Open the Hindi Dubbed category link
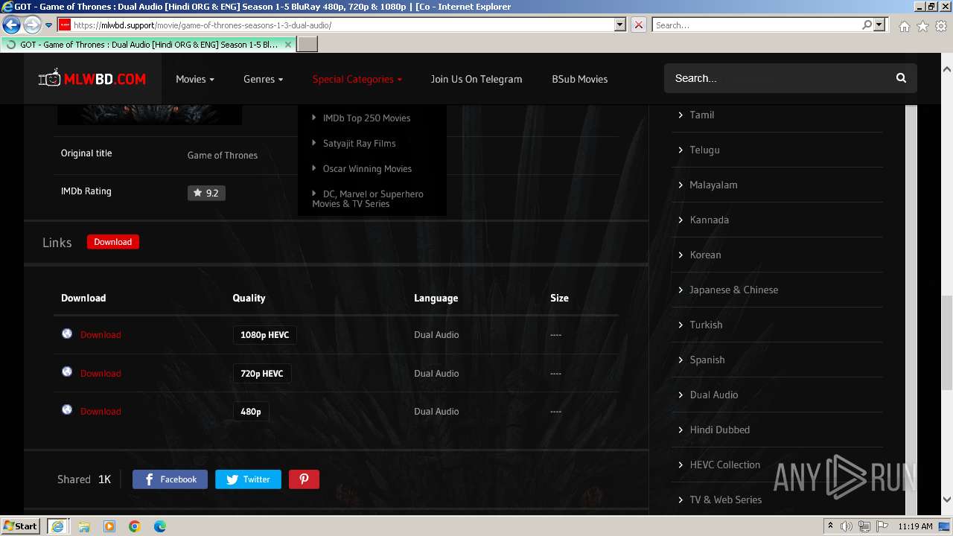This screenshot has width=953, height=536. point(719,430)
